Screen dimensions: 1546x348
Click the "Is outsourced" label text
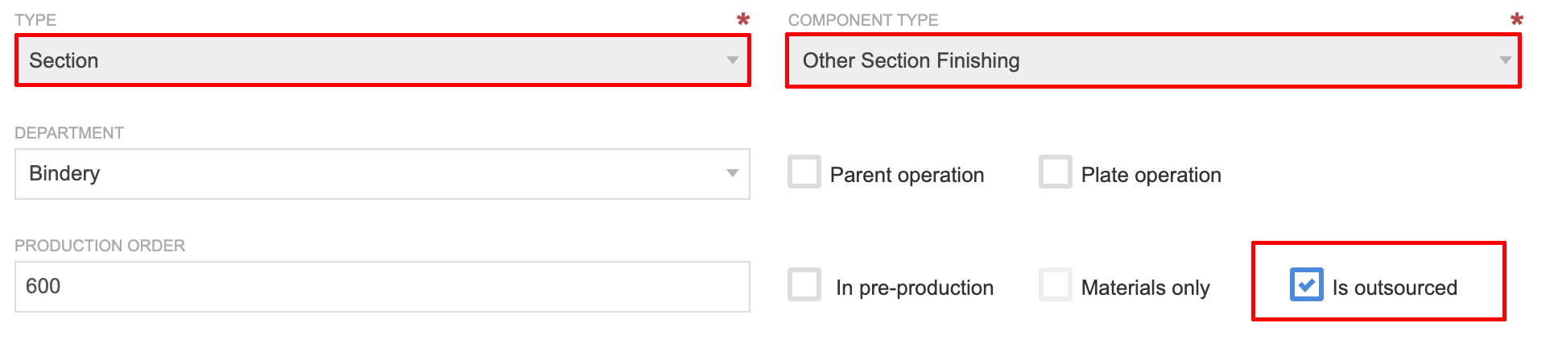(1395, 288)
